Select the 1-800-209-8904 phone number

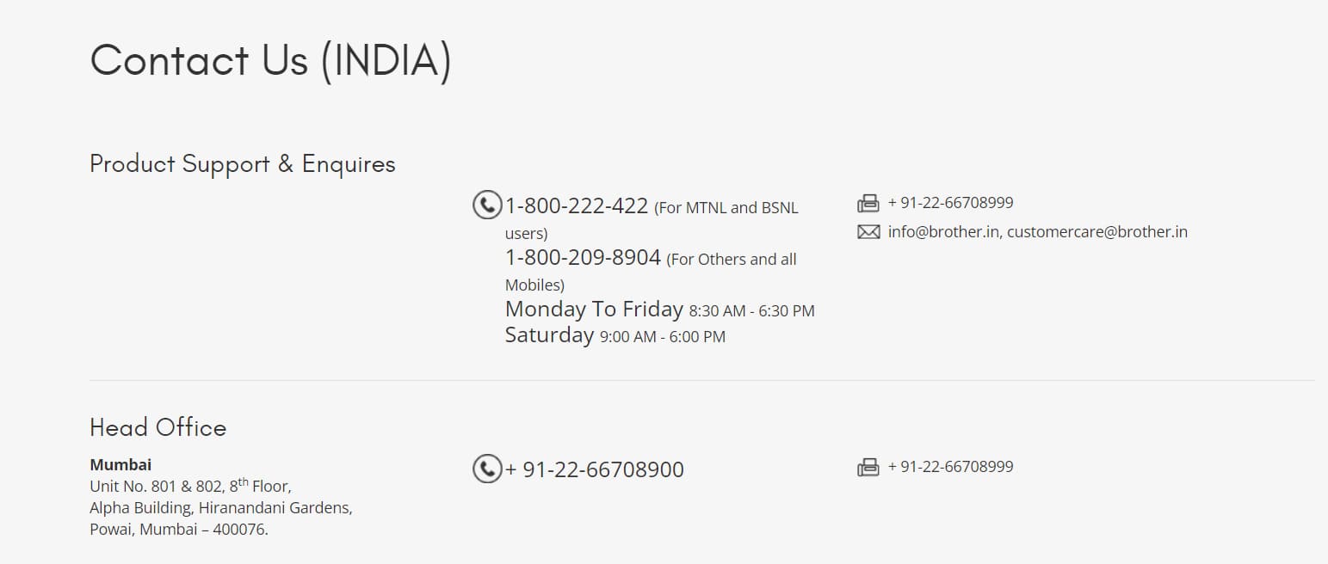coord(583,258)
